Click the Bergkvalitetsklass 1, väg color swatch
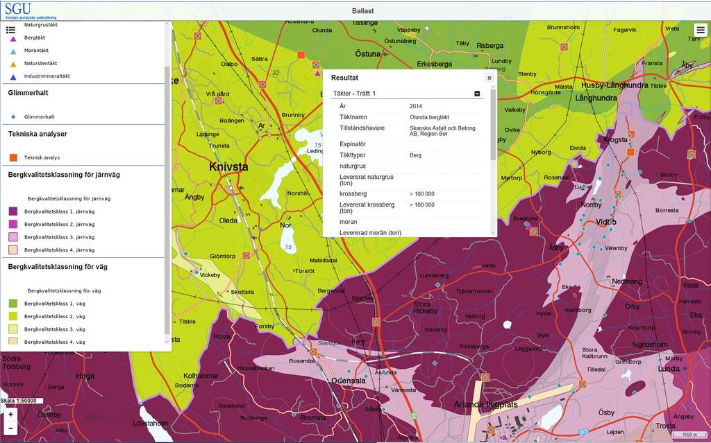The width and height of the screenshot is (711, 443). 13,304
